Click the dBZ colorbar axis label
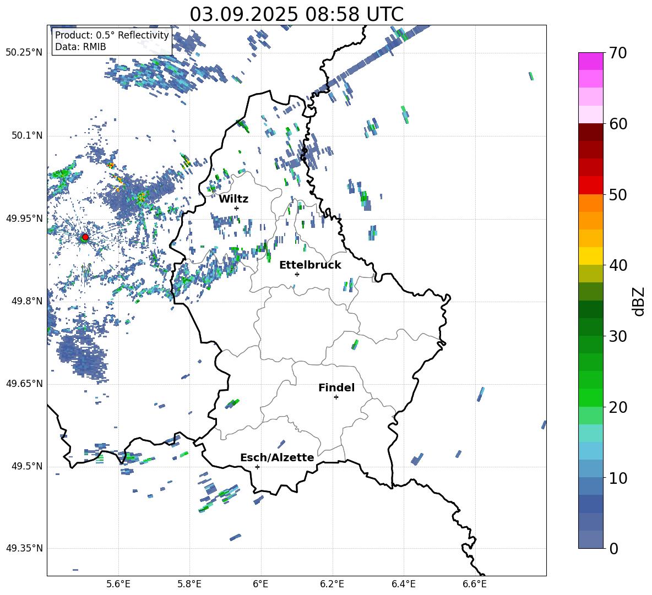Screen dimensions: 652x595 pyautogui.click(x=639, y=301)
